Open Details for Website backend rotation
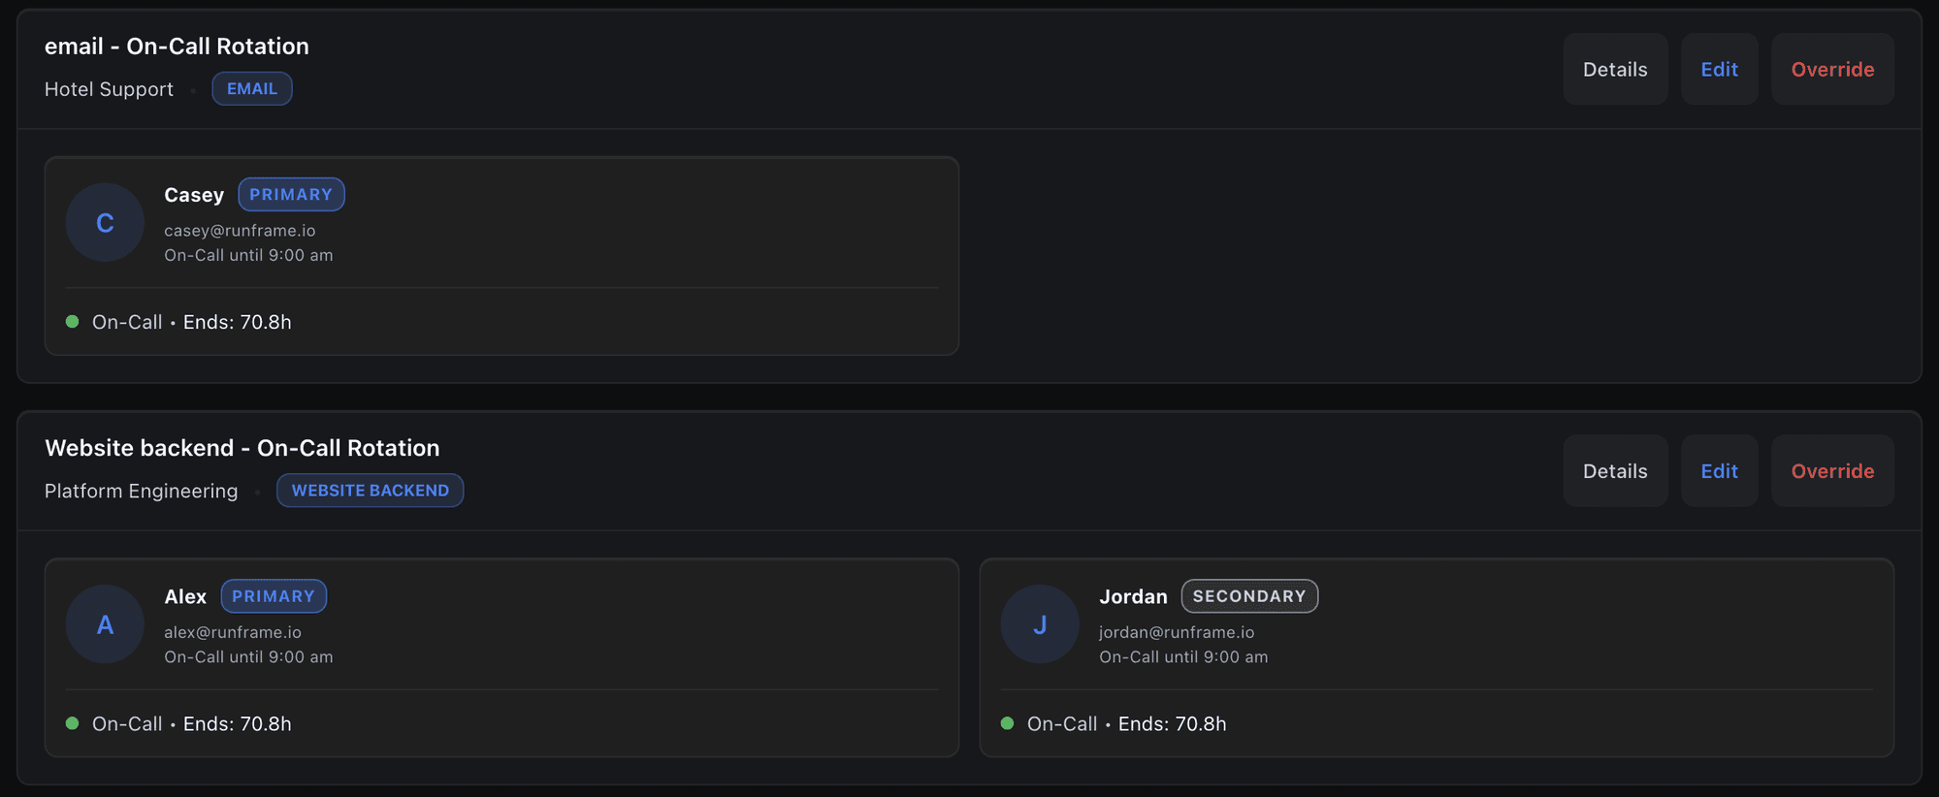The image size is (1939, 797). click(x=1615, y=471)
